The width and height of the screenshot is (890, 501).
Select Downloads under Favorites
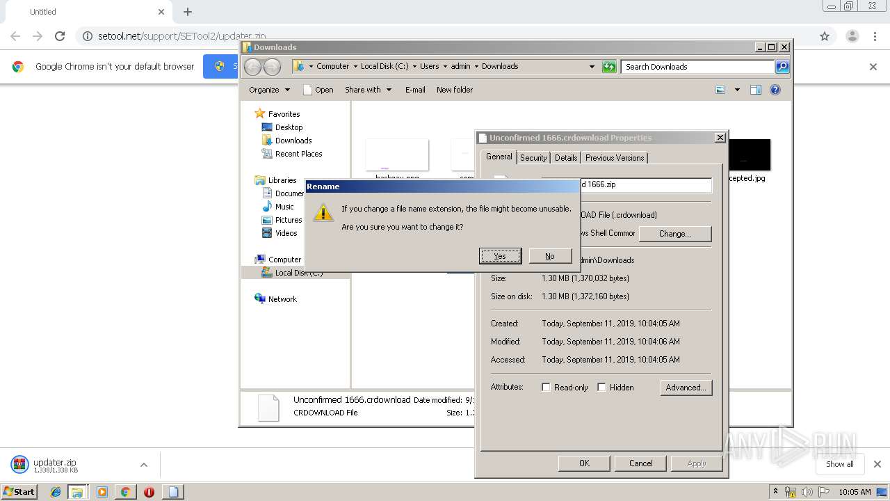293,141
